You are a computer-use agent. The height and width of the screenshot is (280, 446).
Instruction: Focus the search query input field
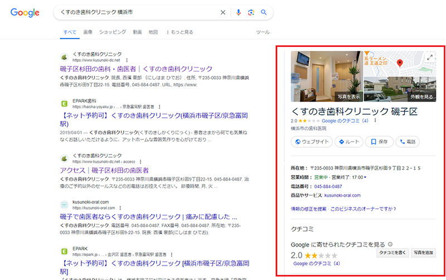coord(138,12)
